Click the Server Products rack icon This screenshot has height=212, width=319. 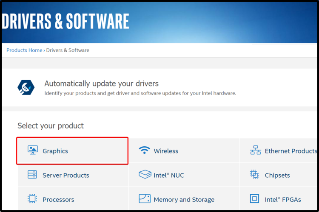tap(32, 174)
